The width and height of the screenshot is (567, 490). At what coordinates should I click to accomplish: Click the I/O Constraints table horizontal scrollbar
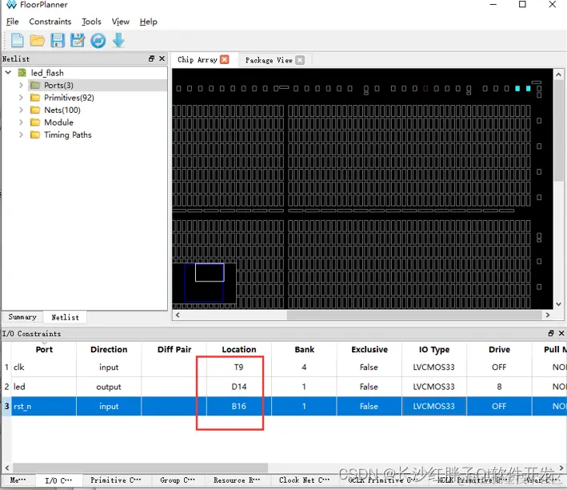coord(140,468)
